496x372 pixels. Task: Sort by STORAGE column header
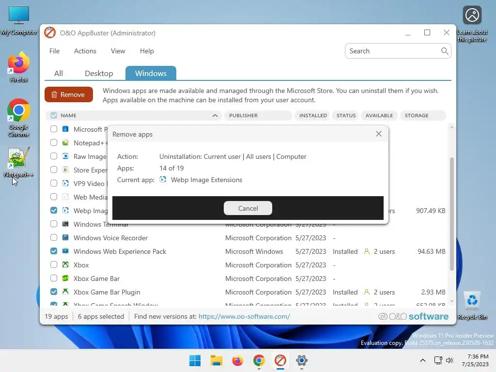(x=423, y=115)
